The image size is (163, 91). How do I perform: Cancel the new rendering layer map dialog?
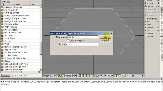tap(106, 41)
